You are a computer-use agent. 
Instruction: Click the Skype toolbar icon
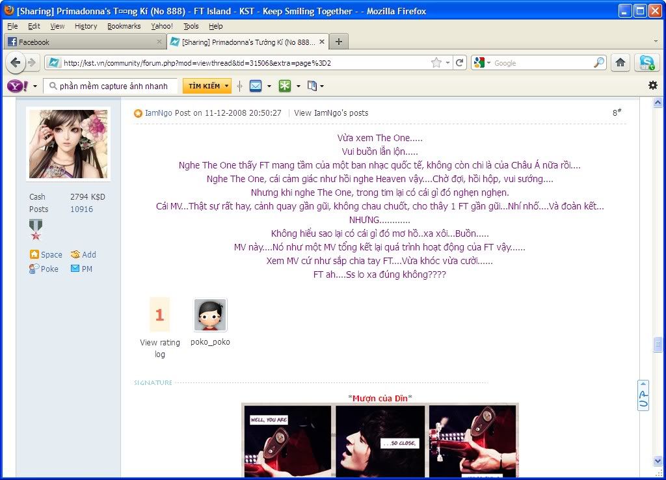point(646,63)
